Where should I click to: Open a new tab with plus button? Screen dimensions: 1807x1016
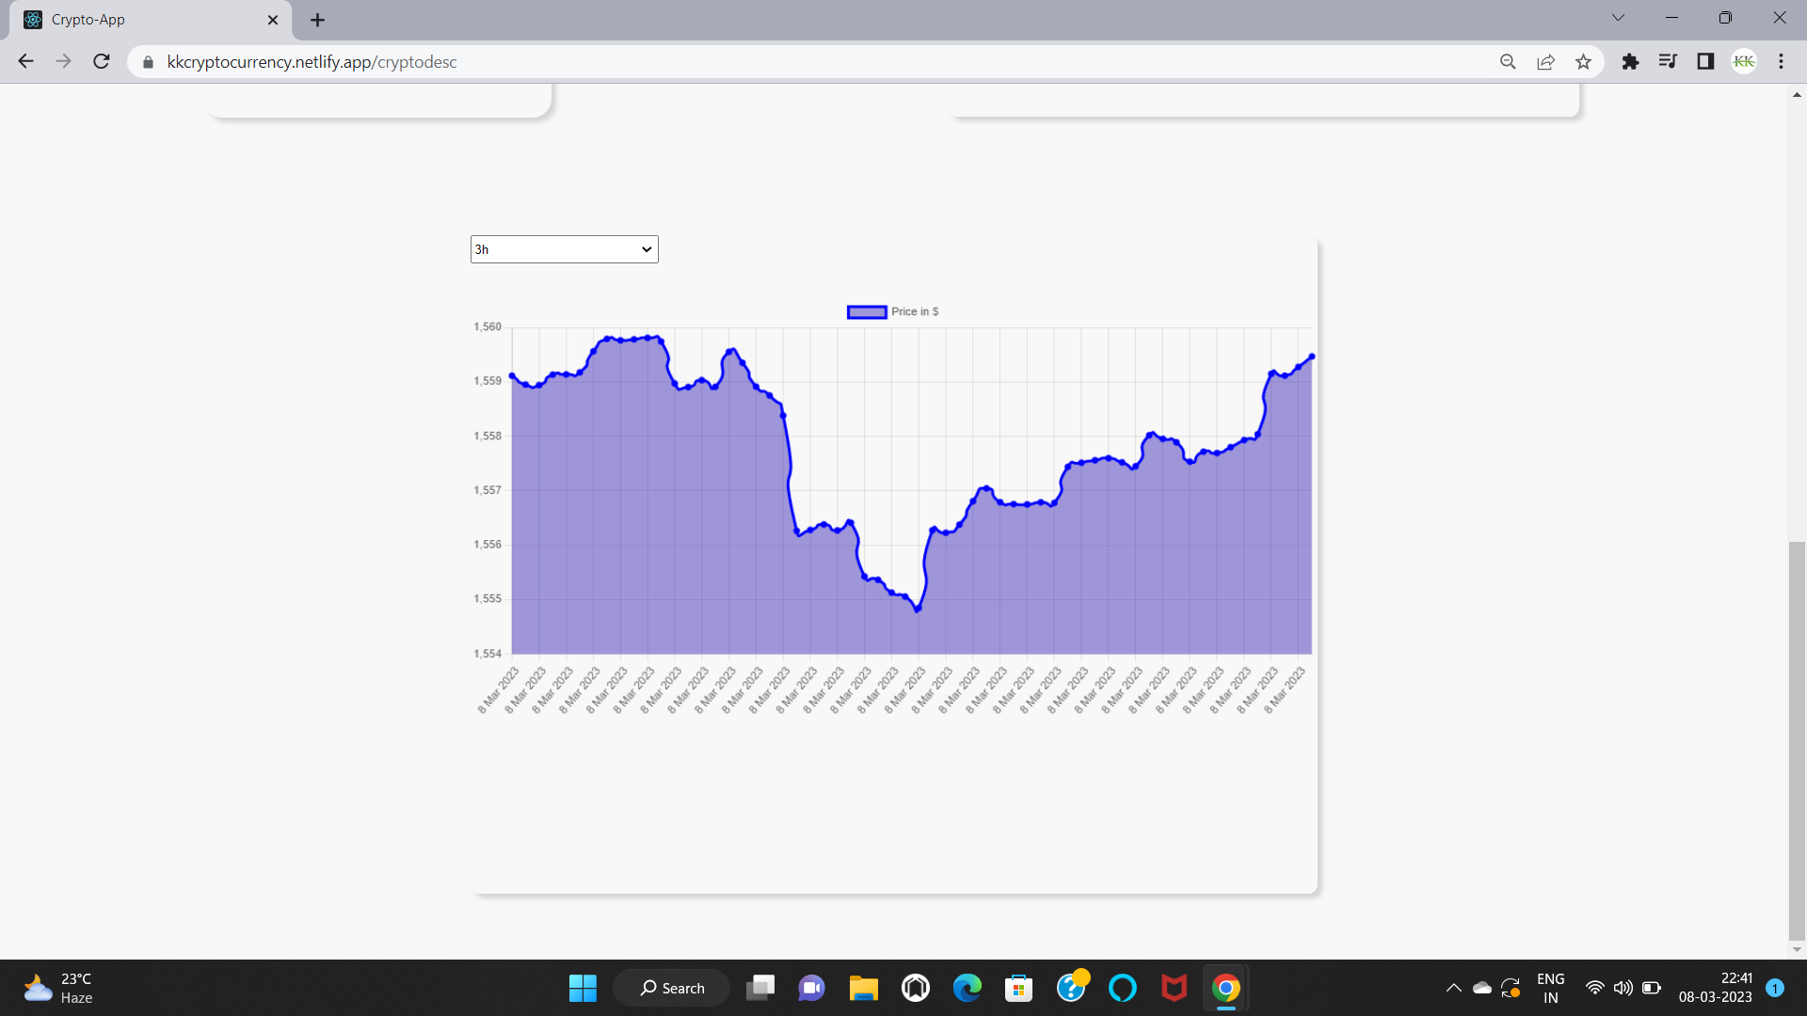tap(317, 20)
